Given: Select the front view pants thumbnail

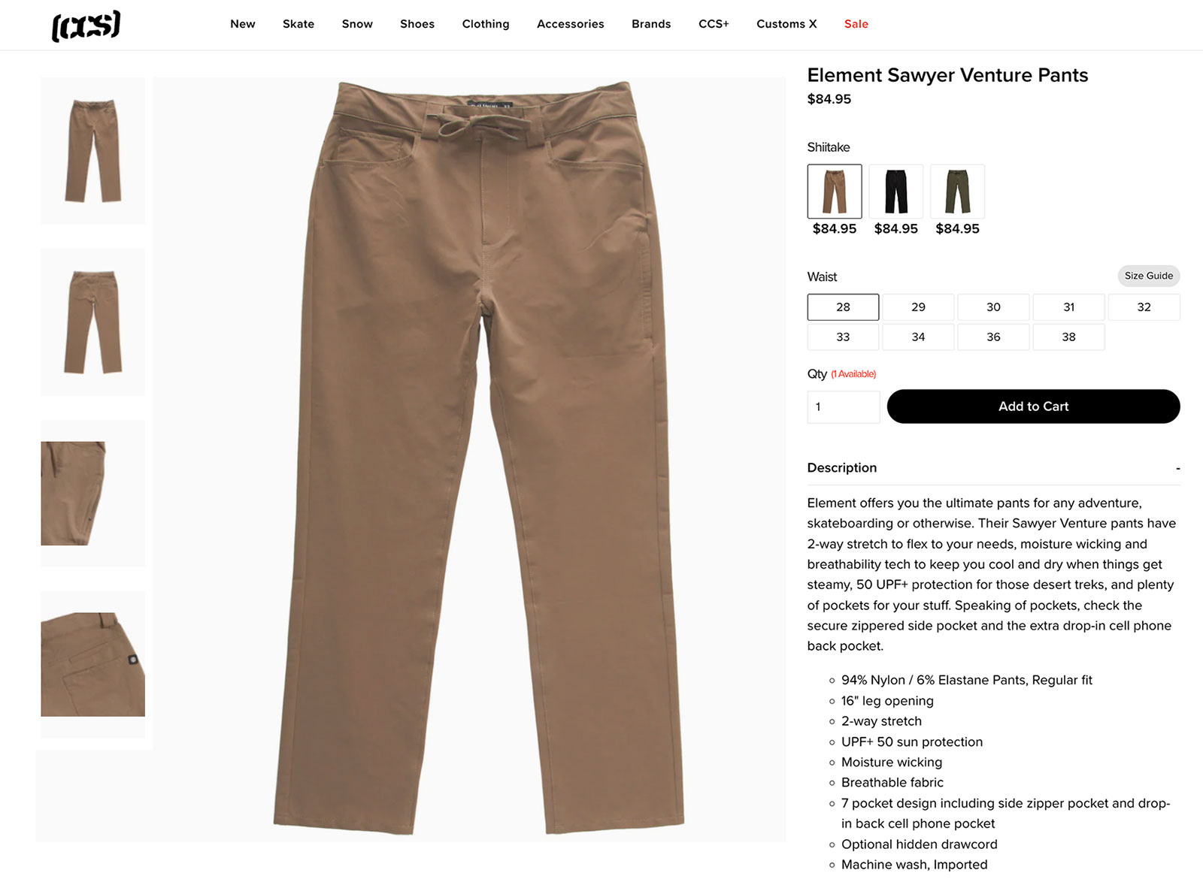Looking at the screenshot, I should click(92, 151).
